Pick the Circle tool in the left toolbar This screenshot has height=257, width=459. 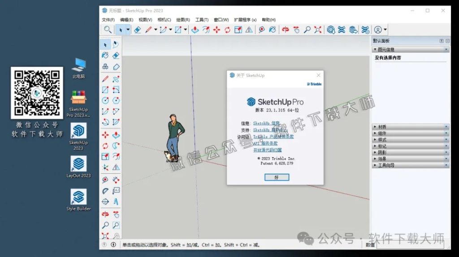tap(105, 101)
